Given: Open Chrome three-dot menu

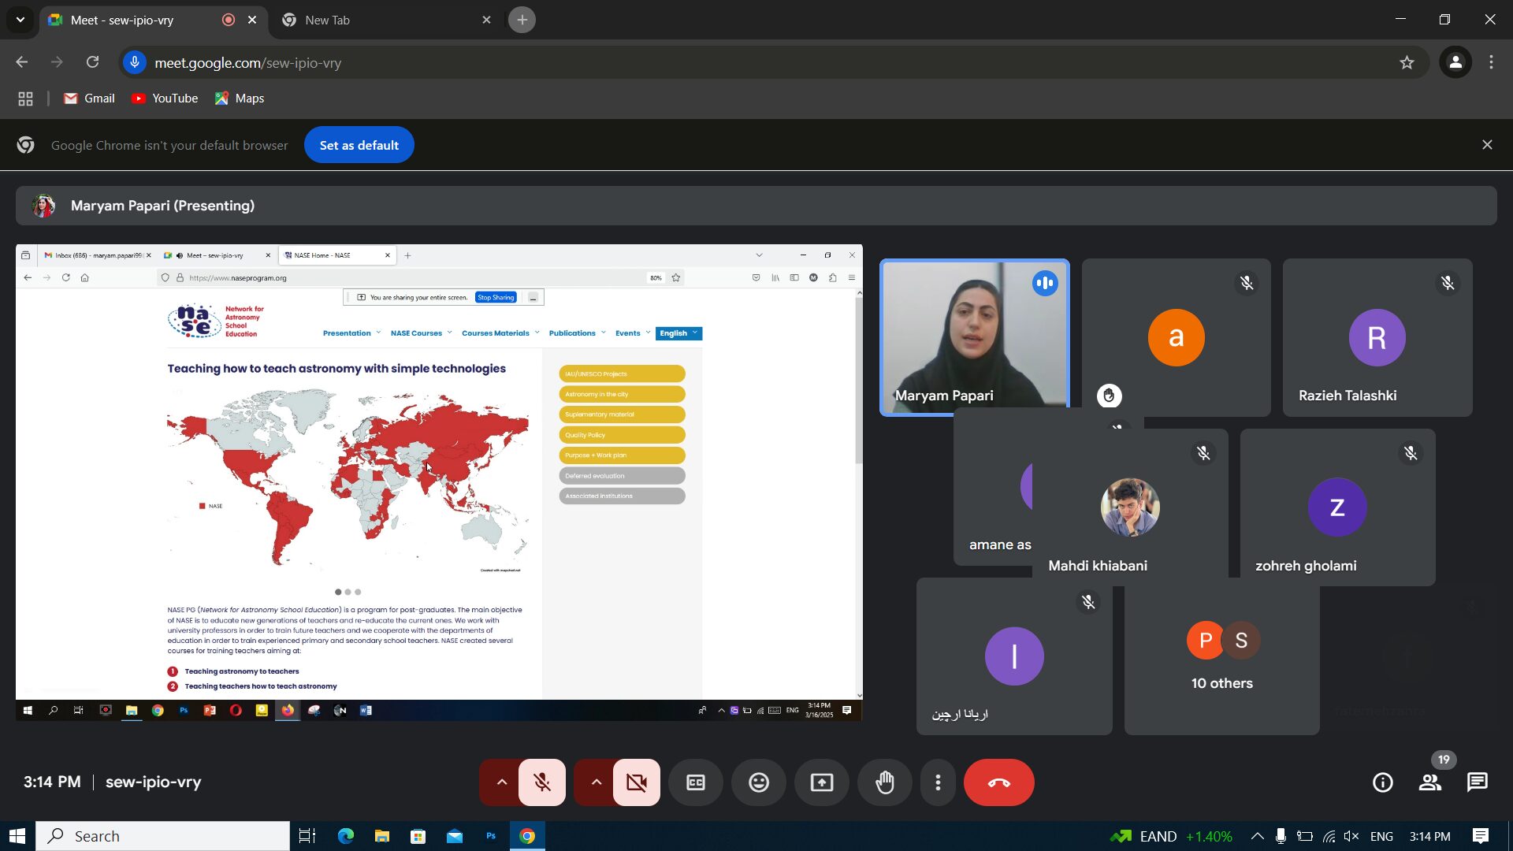Looking at the screenshot, I should [x=1491, y=63].
